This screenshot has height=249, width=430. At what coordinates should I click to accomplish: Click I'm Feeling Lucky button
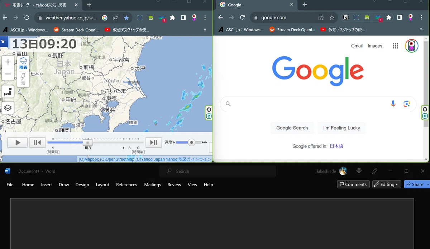click(341, 128)
